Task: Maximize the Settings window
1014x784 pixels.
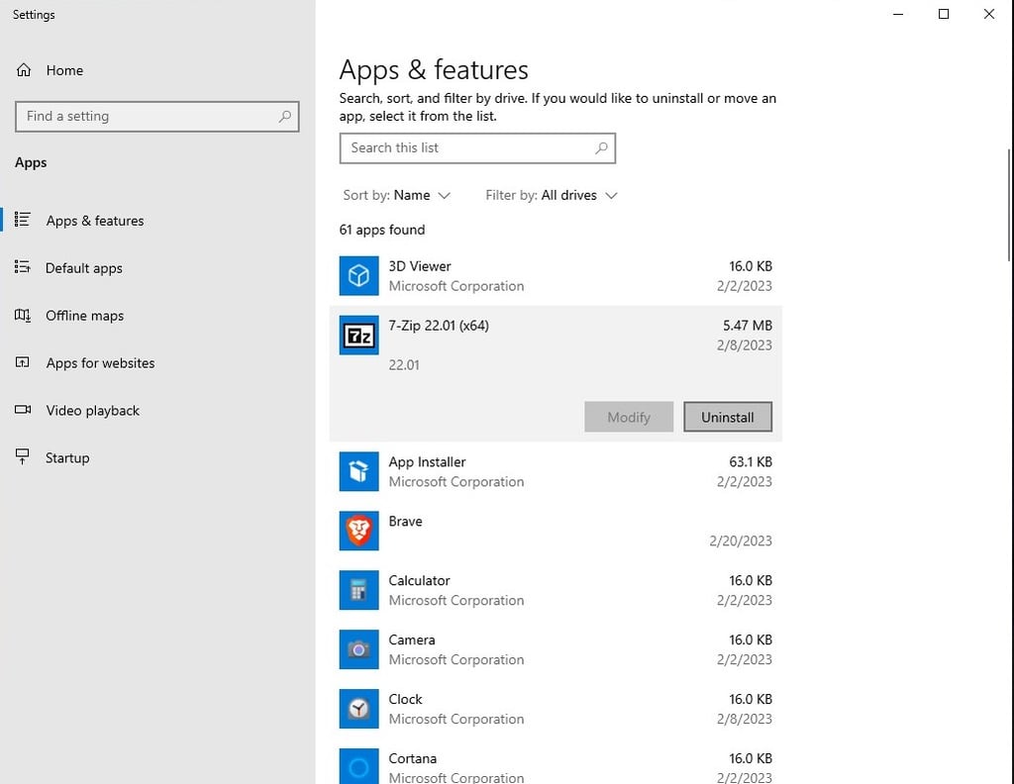Action: (x=944, y=14)
